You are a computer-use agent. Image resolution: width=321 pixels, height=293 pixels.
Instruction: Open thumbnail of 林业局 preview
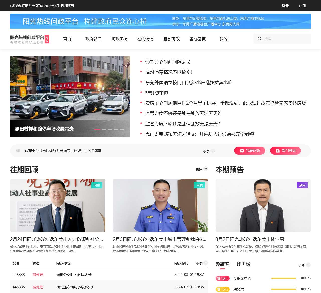click(x=263, y=205)
